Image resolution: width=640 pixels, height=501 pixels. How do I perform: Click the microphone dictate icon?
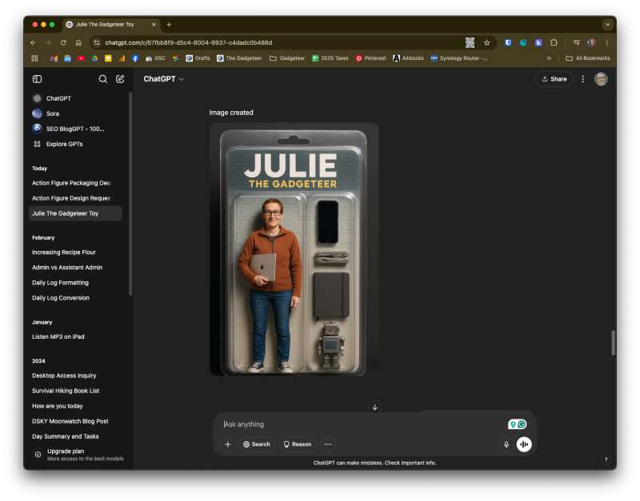506,444
